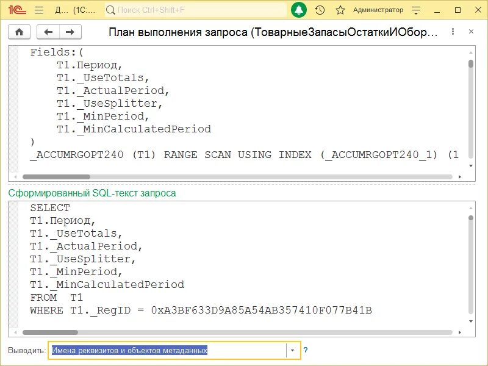Open the help question mark link
The width and height of the screenshot is (488, 366).
pos(306,350)
